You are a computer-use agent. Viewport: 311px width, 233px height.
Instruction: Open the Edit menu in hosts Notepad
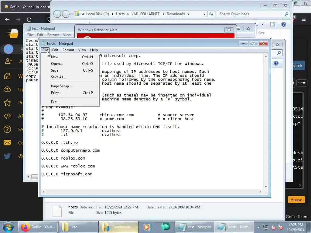tap(55, 50)
